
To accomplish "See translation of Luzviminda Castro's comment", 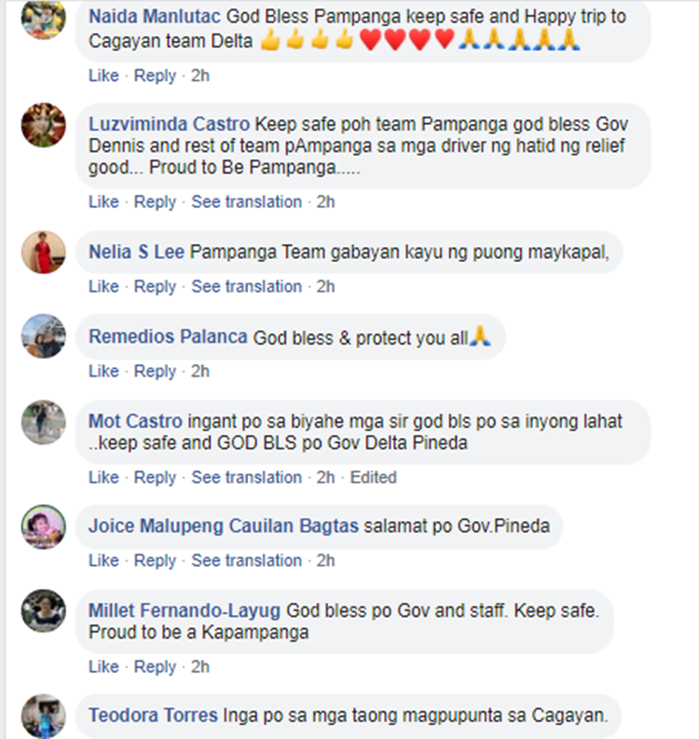I will click(x=246, y=202).
